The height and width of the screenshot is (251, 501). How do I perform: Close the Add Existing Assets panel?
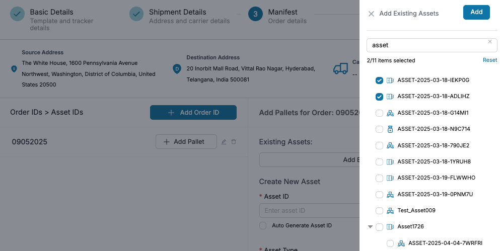coord(371,14)
